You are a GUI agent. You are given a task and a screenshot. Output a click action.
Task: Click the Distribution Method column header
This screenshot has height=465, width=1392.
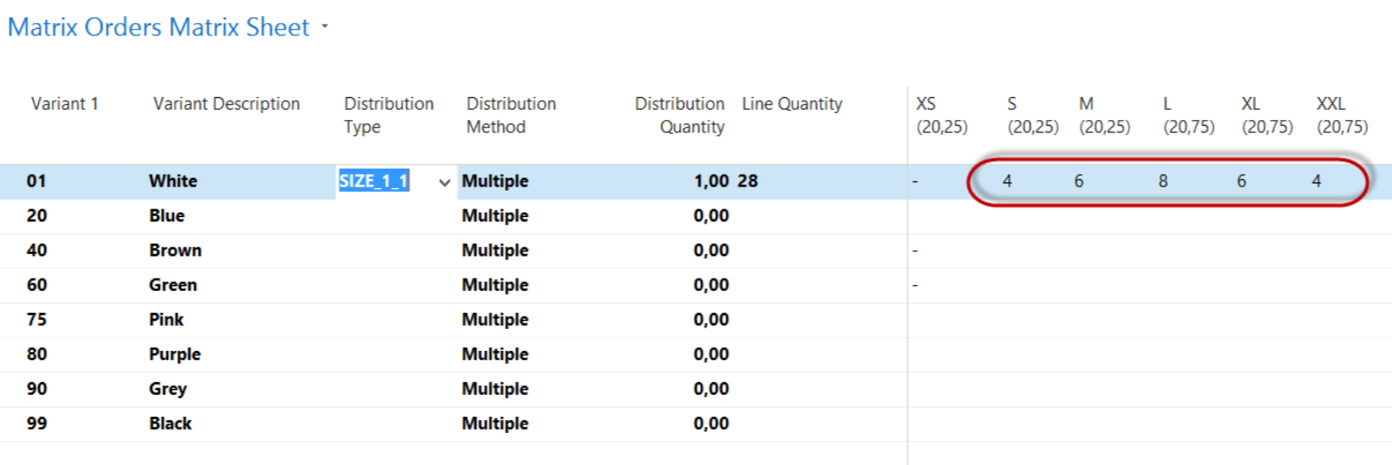click(512, 115)
